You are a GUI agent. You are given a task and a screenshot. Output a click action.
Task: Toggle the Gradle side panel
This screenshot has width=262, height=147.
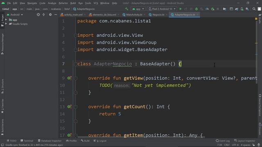click(x=260, y=19)
